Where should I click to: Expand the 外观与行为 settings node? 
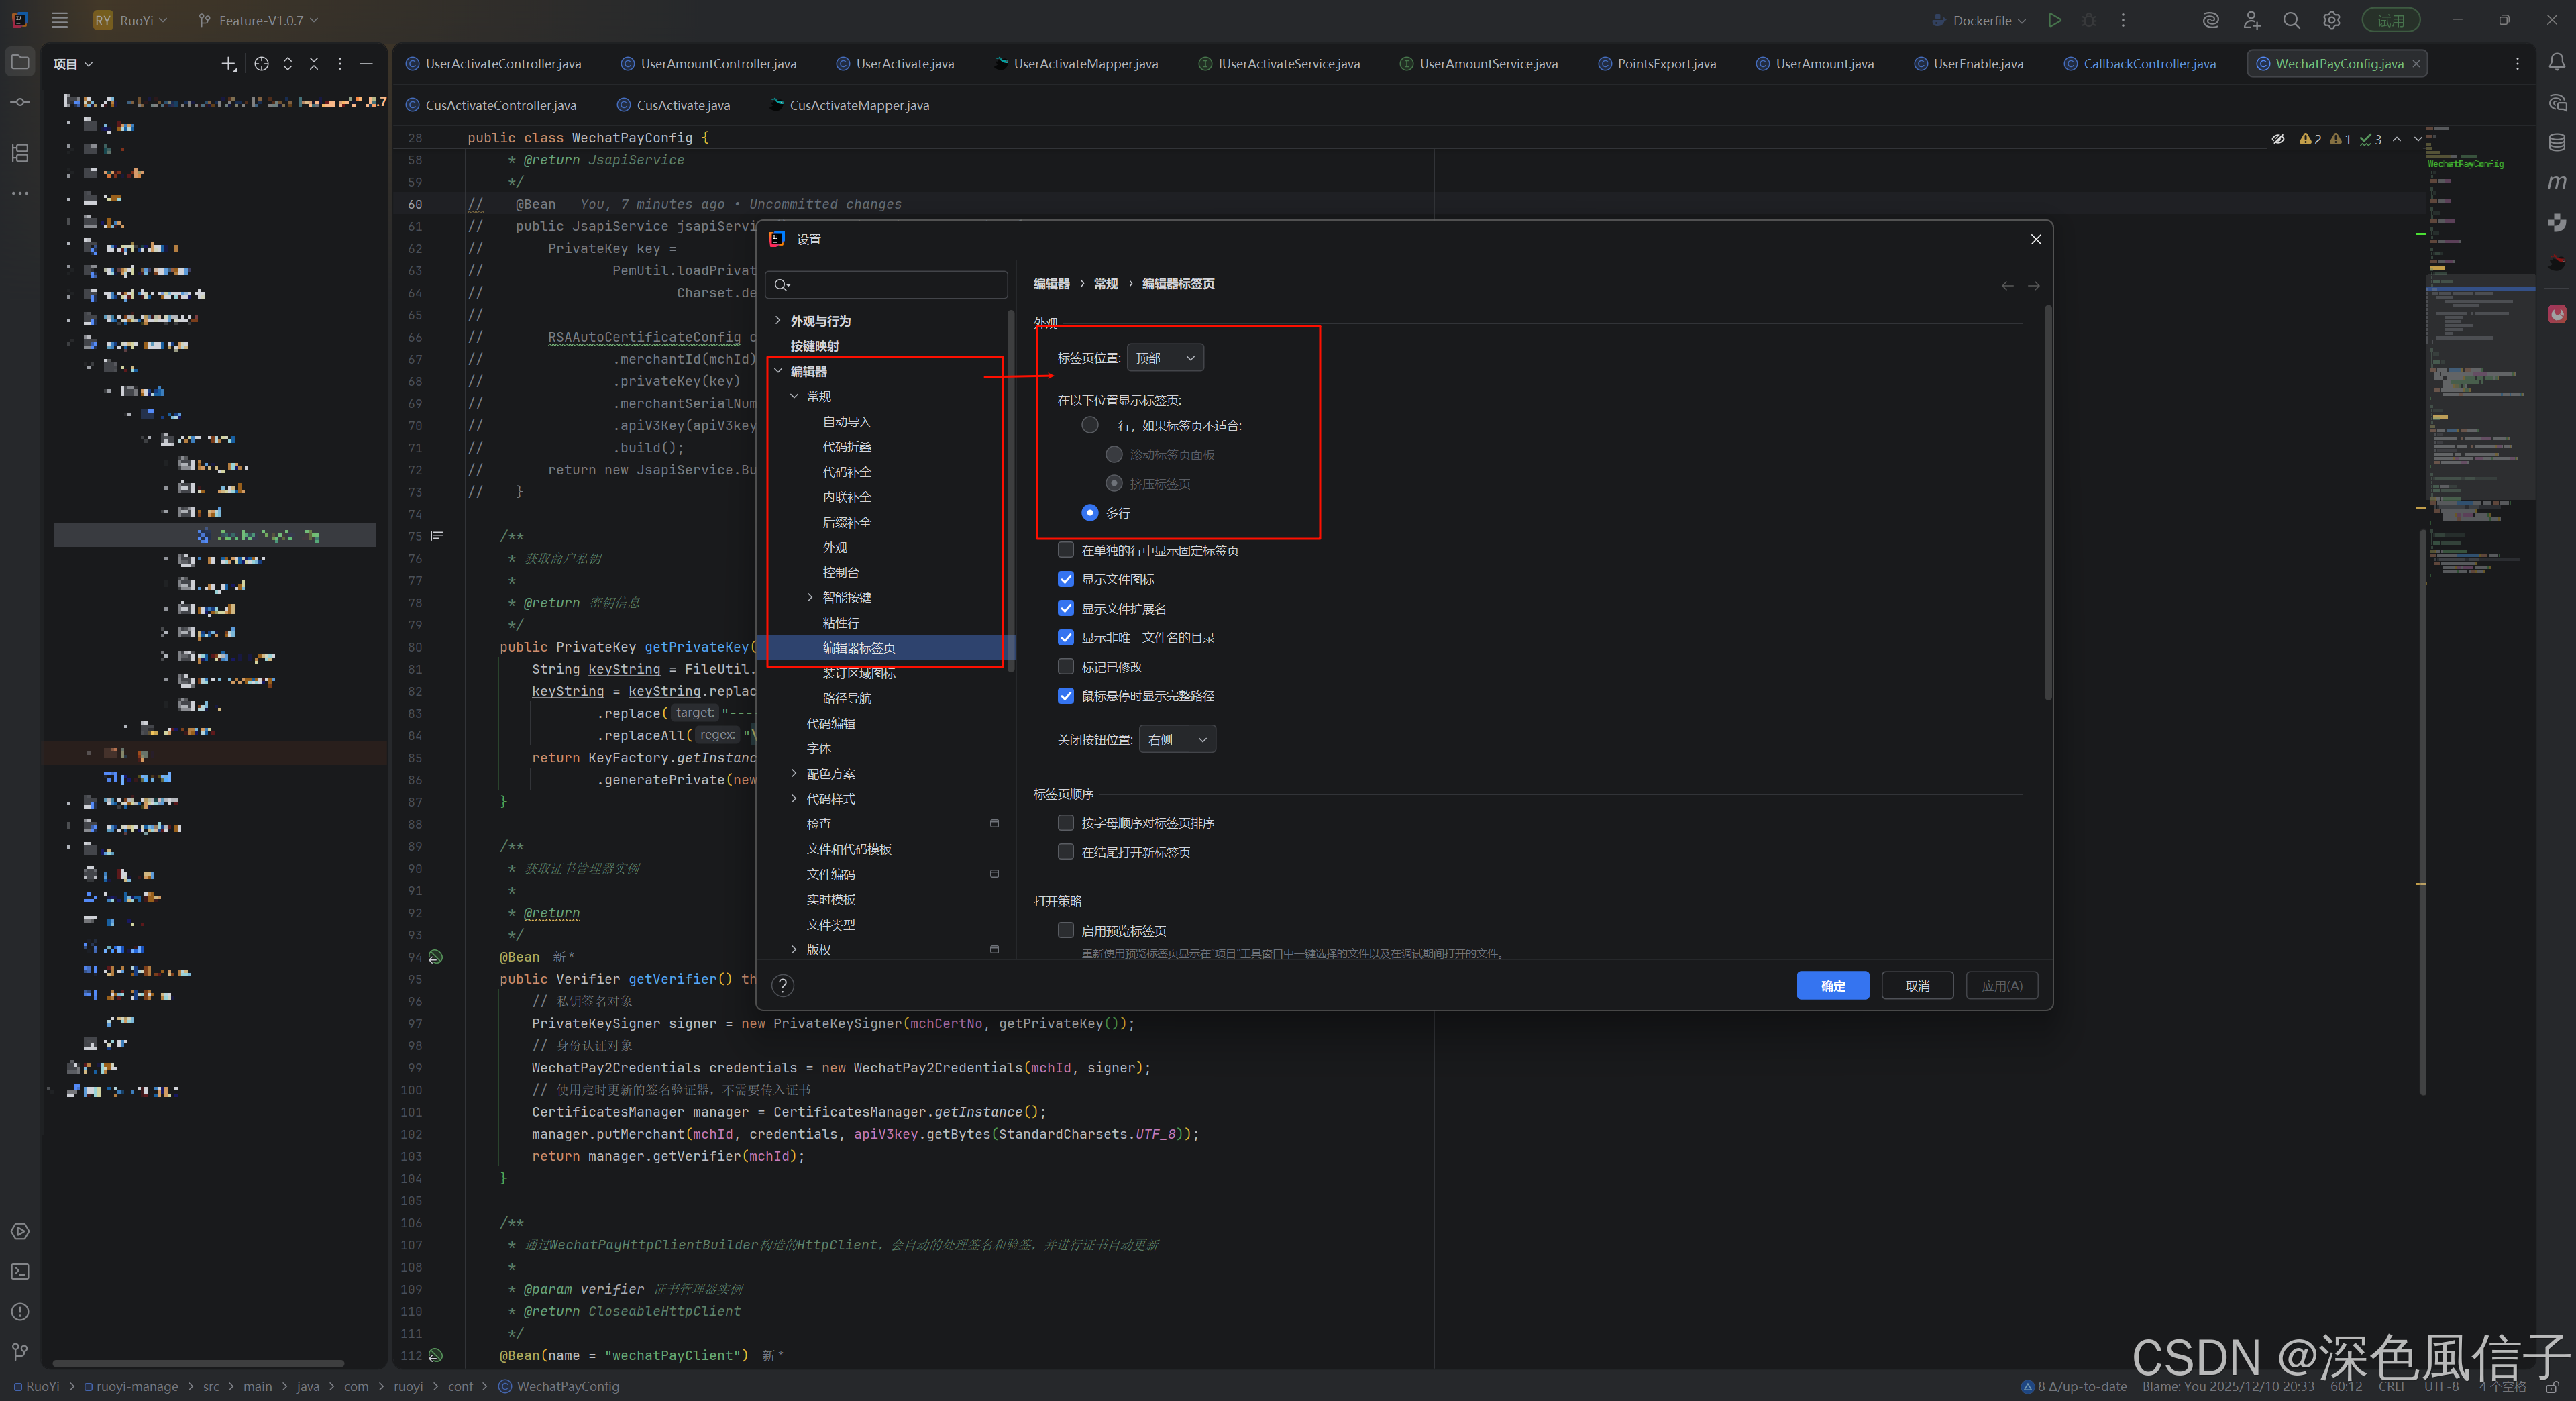(778, 321)
